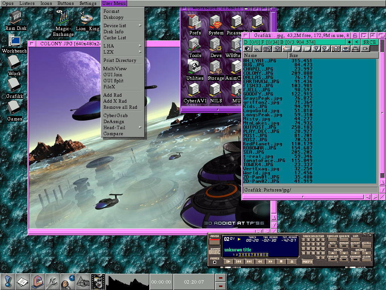Click the exclamation mark dock icon

[8, 281]
